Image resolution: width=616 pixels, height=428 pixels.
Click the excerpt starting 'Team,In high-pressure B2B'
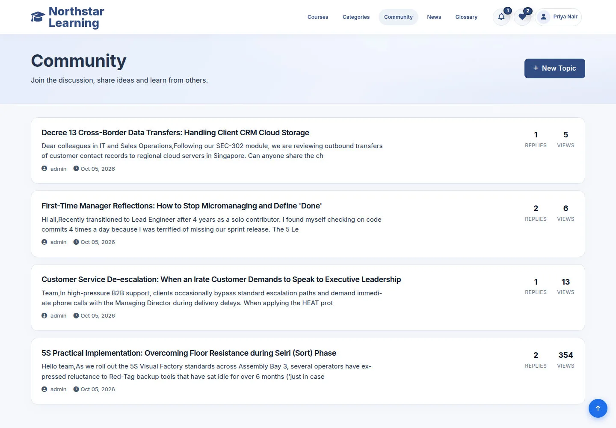click(212, 298)
